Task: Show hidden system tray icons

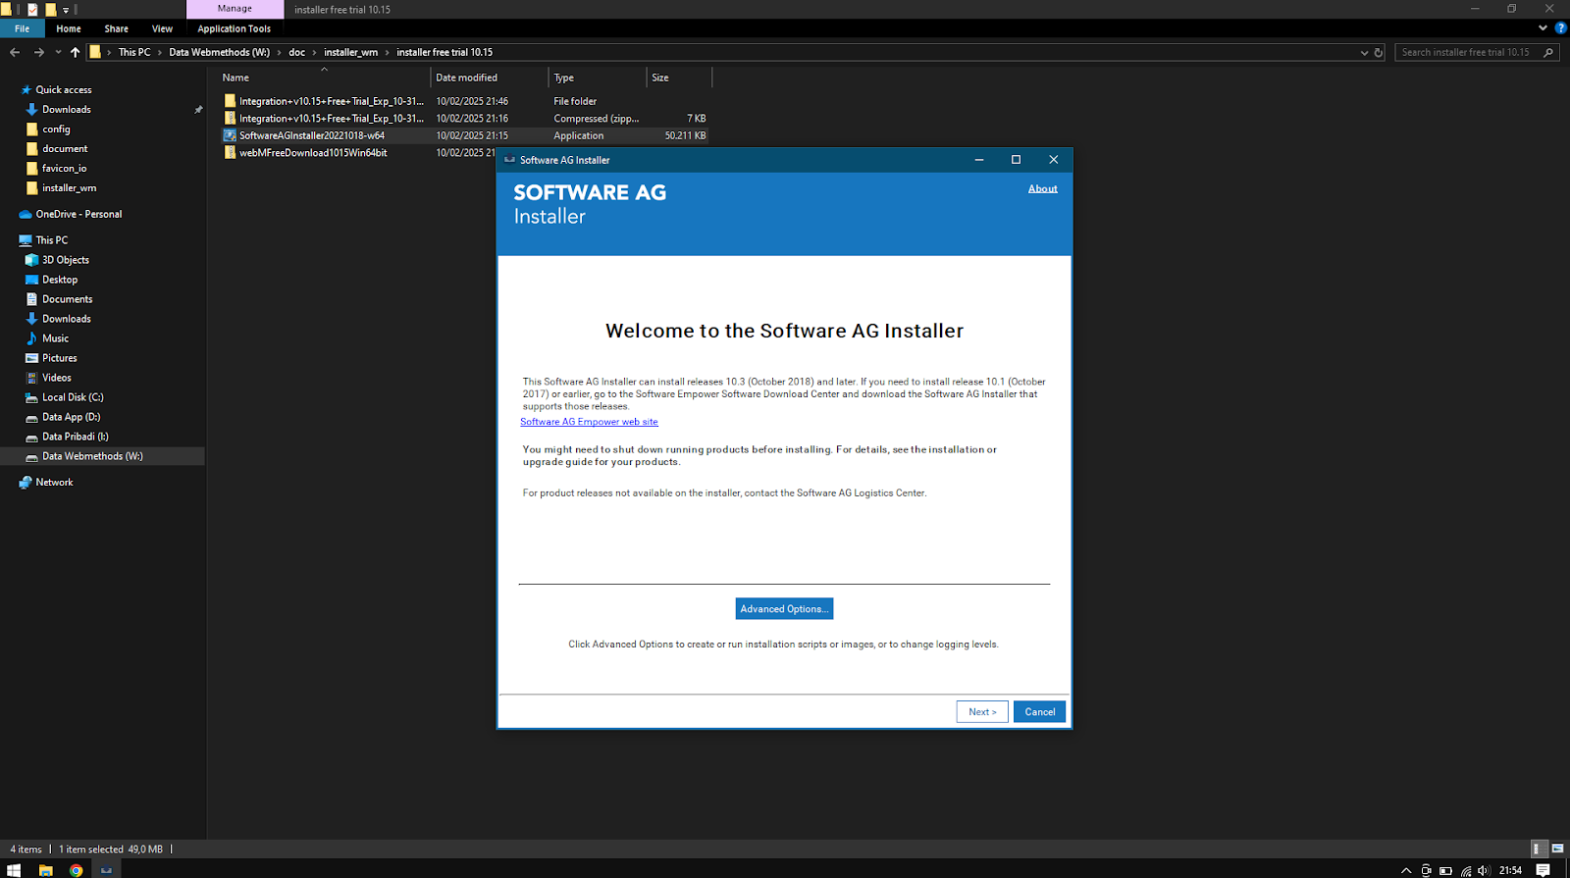Action: (x=1406, y=870)
